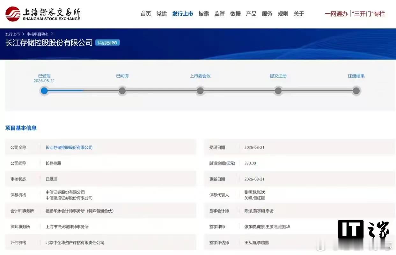Select the 发行上市 navigation item

tap(183, 14)
